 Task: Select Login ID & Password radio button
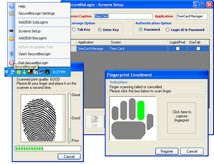168,30
